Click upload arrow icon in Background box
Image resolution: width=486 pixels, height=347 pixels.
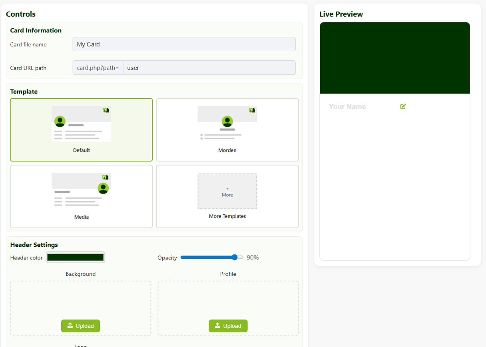coord(70,325)
